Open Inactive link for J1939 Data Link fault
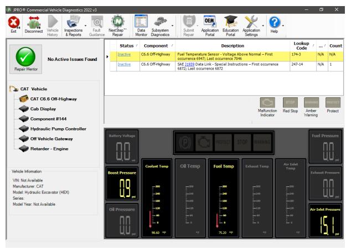346x250 pixels. tap(124, 64)
